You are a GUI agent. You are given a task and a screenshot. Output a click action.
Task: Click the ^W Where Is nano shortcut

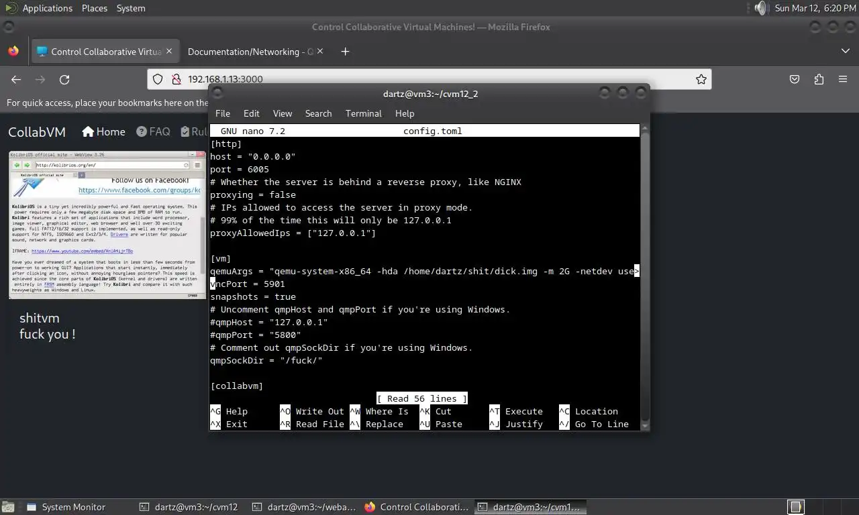tap(379, 411)
